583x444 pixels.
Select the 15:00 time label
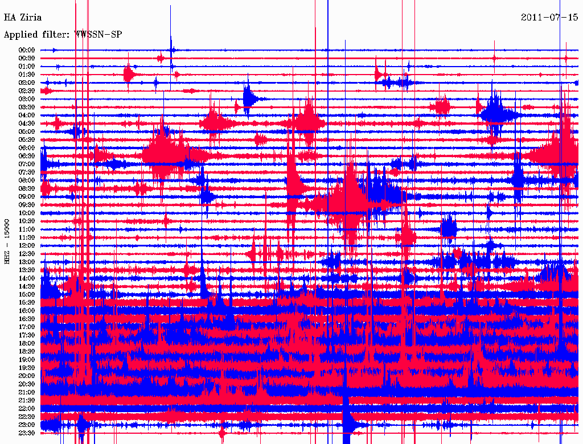tap(27, 294)
